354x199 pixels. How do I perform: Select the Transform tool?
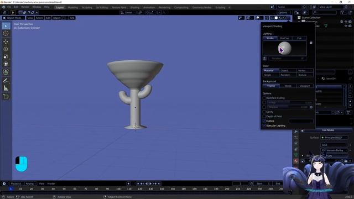point(6,64)
